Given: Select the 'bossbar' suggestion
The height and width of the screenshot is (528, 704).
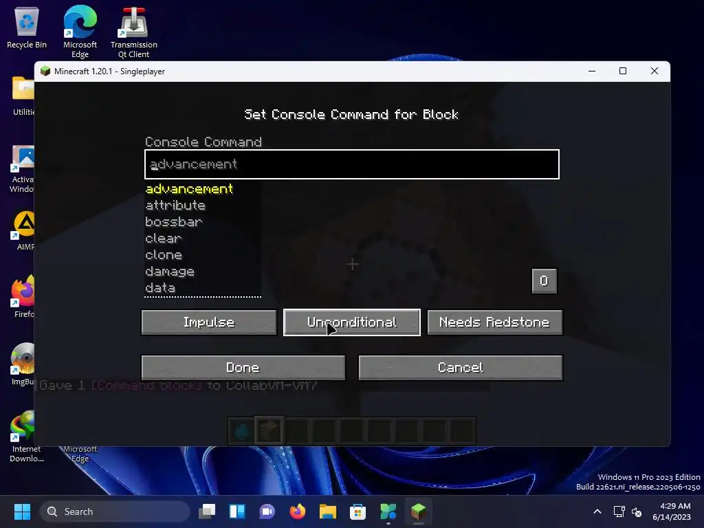Looking at the screenshot, I should 174,222.
